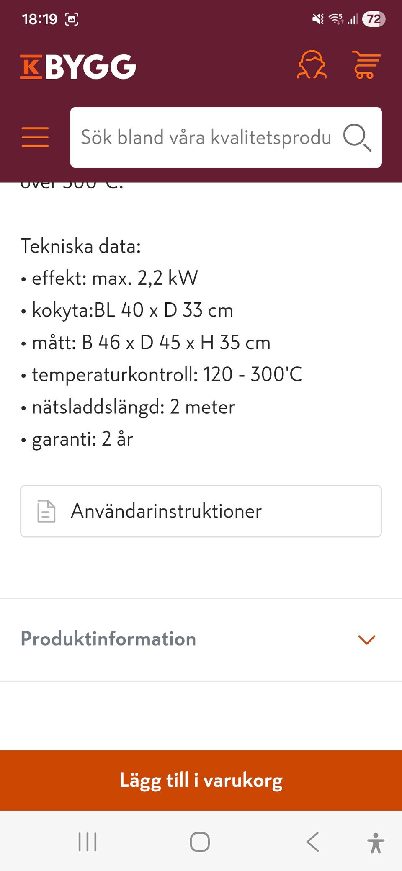
Task: Click the document icon beside Användarinstruktioner
Action: click(x=46, y=511)
